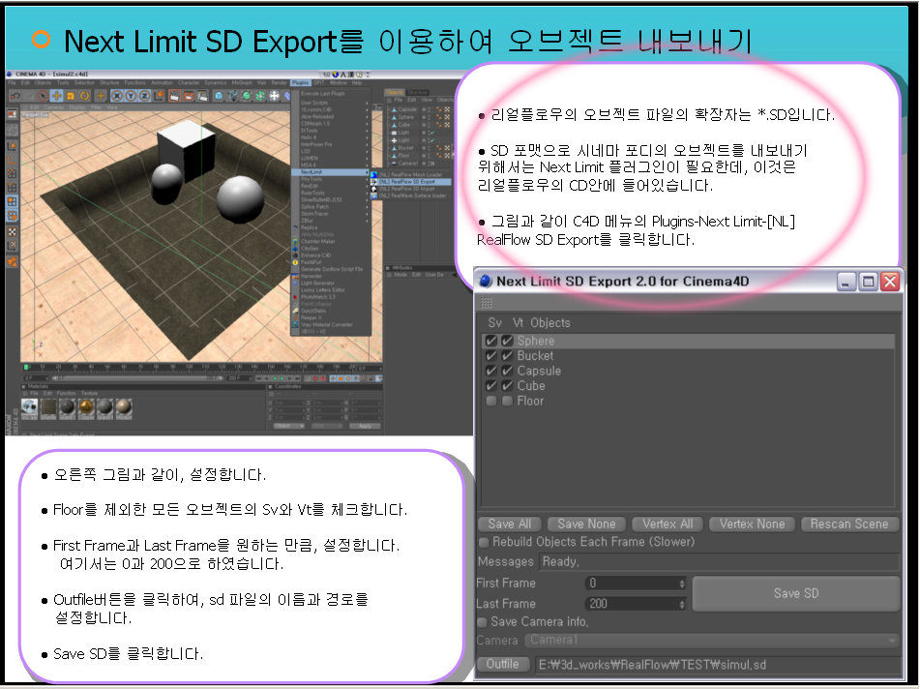920x689 pixels.
Task: Click the Last Frame stepper arrows
Action: (x=681, y=603)
